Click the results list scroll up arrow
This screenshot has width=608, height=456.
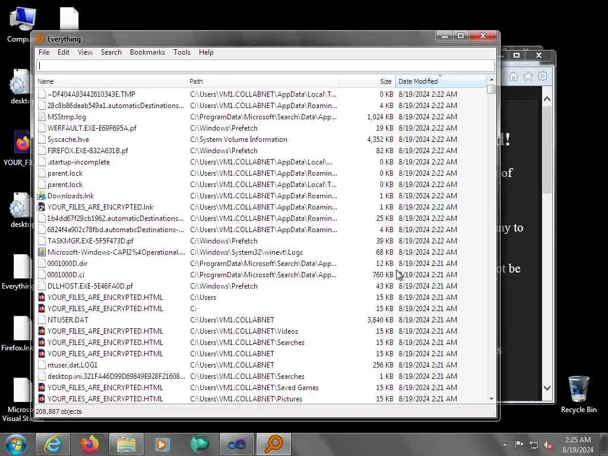[x=491, y=80]
